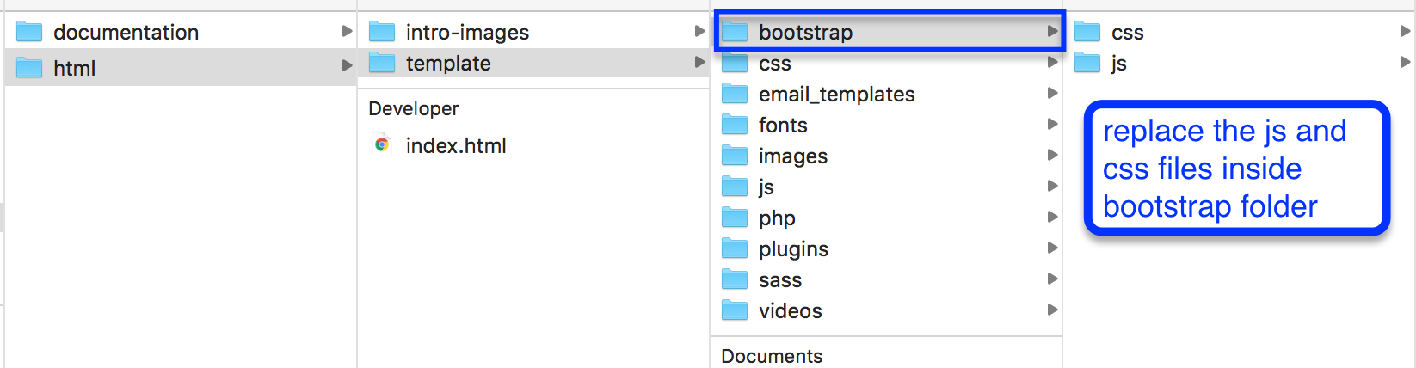This screenshot has width=1416, height=368.
Task: Click the plugins folder icon
Action: (x=735, y=249)
